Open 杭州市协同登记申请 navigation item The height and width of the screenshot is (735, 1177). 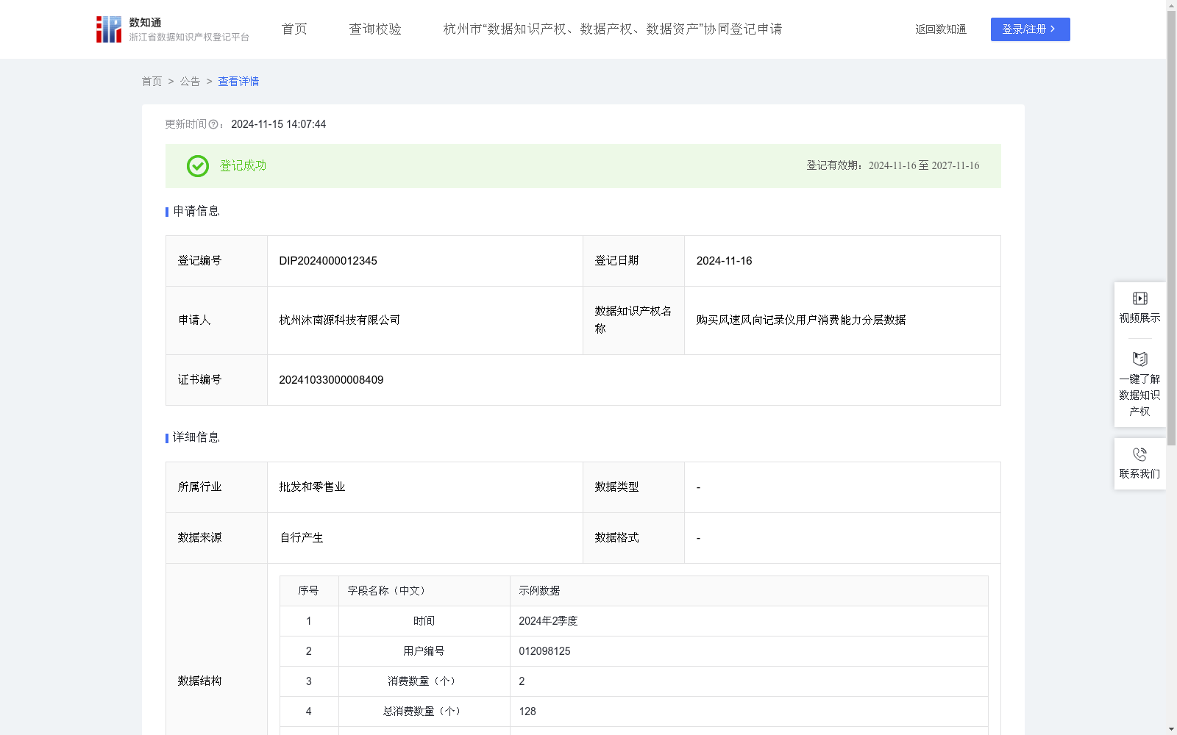613,29
